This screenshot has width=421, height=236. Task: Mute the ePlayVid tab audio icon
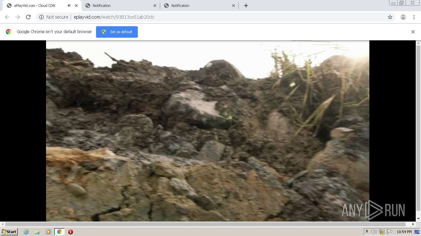[x=69, y=6]
